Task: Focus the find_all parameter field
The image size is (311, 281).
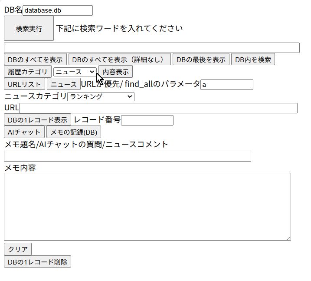Action: [x=226, y=85]
